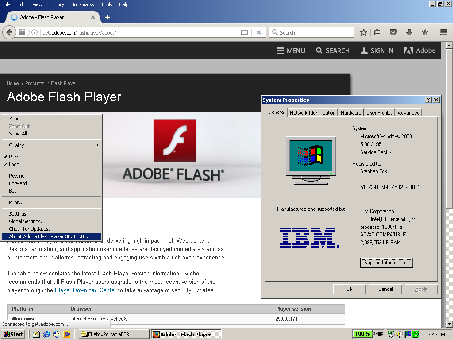This screenshot has width=453, height=340.
Task: Stop loading page with X icon
Action: 259,32
